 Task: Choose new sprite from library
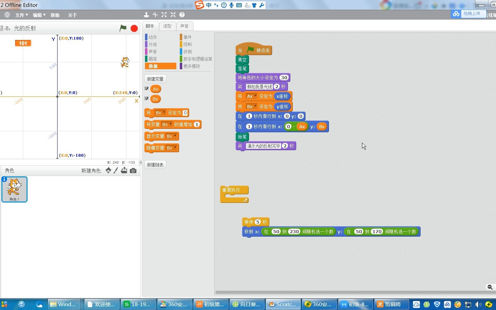108,170
